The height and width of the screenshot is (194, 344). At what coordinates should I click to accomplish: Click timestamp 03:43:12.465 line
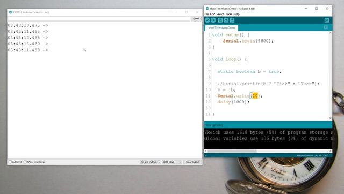click(28, 38)
